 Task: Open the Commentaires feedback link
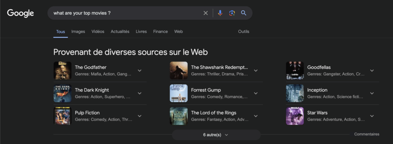coord(367,134)
